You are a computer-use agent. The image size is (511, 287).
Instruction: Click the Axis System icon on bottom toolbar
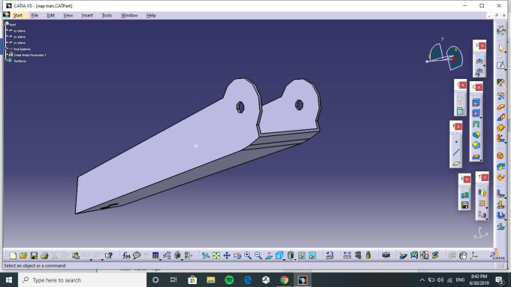[473, 255]
